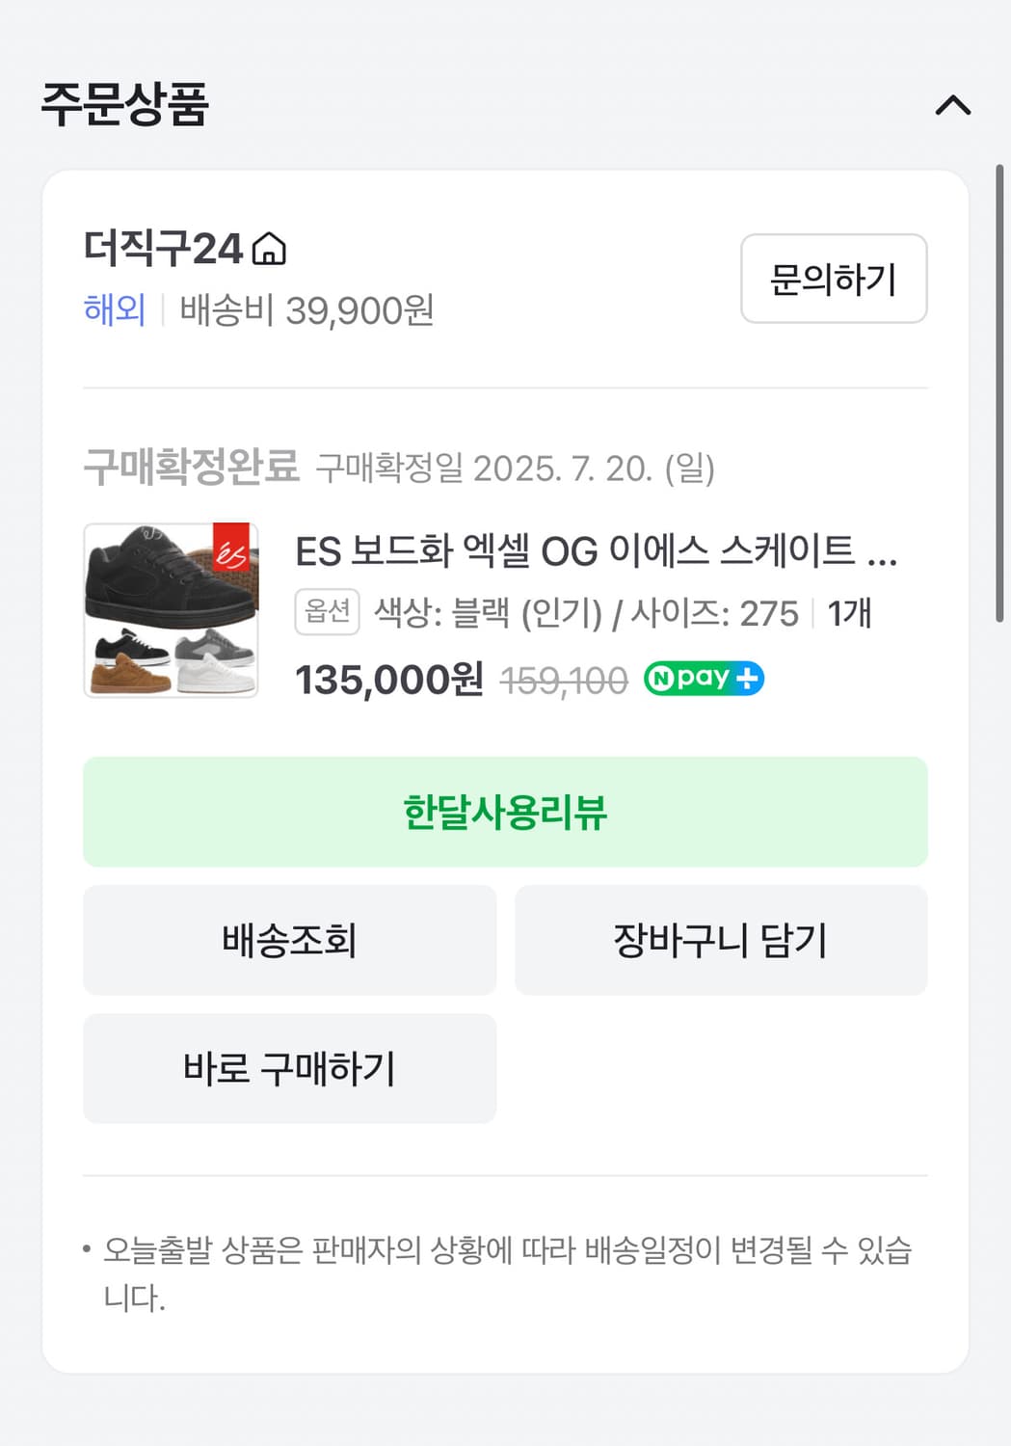Click the crossed-out 159,100 original price
Viewport: 1011px width, 1446px height.
pos(564,681)
